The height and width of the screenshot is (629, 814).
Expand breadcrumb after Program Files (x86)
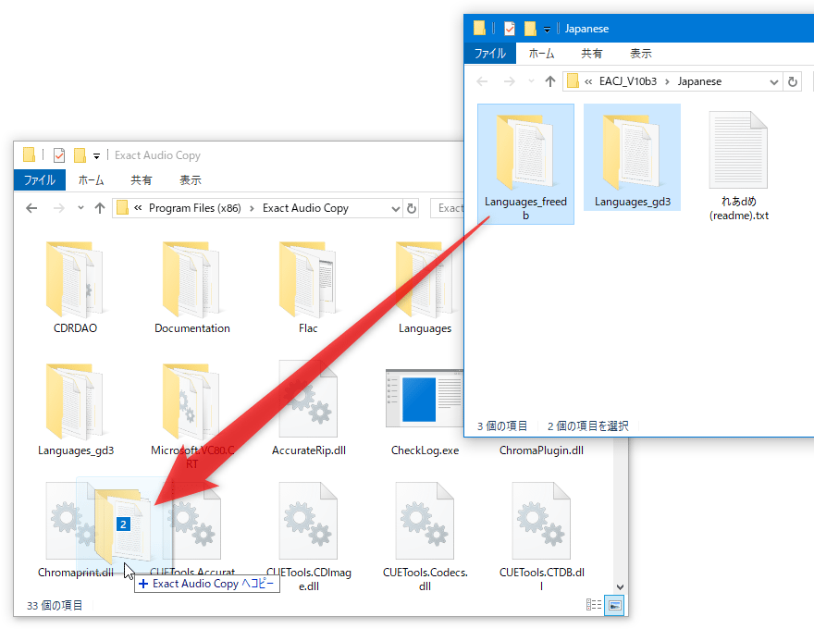(x=252, y=209)
